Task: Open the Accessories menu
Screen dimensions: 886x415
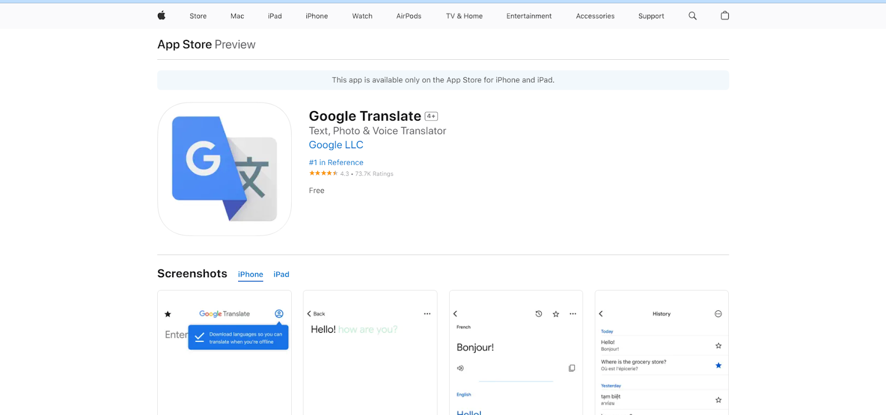Action: tap(595, 16)
